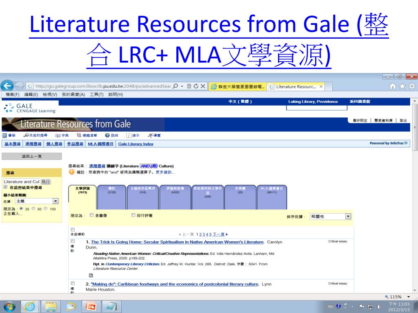The width and height of the screenshot is (418, 313).
Task: Click next page arrow in pagination
Action: coord(227,234)
